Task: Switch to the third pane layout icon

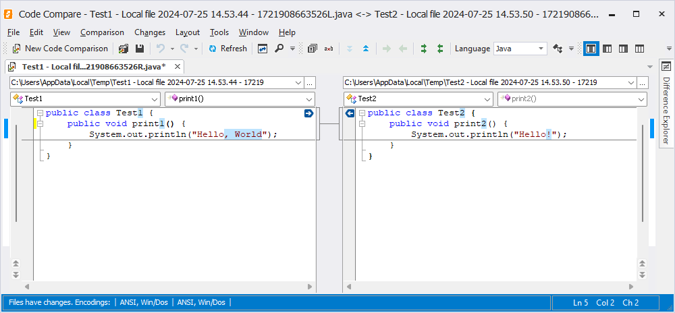Action: click(x=623, y=49)
